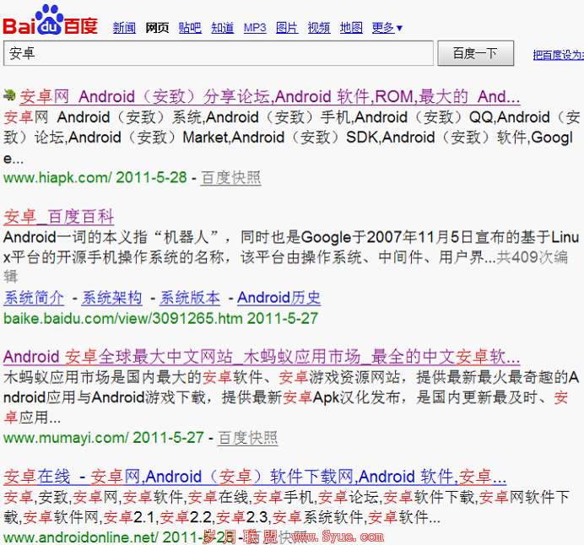The height and width of the screenshot is (545, 584).
Task: Open the 地图 map tab
Action: pos(351,28)
